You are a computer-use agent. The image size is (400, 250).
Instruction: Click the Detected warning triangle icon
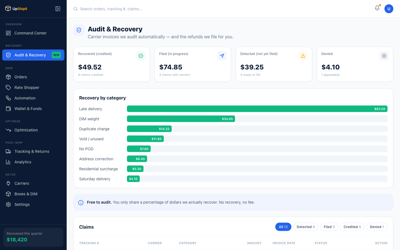click(303, 56)
